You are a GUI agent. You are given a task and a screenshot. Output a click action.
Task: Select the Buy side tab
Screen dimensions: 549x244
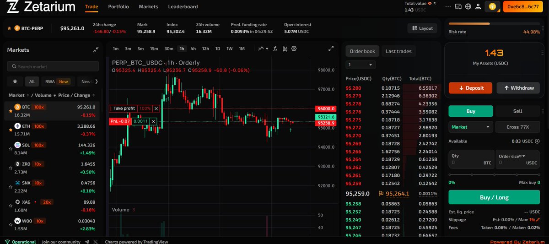tap(471, 111)
